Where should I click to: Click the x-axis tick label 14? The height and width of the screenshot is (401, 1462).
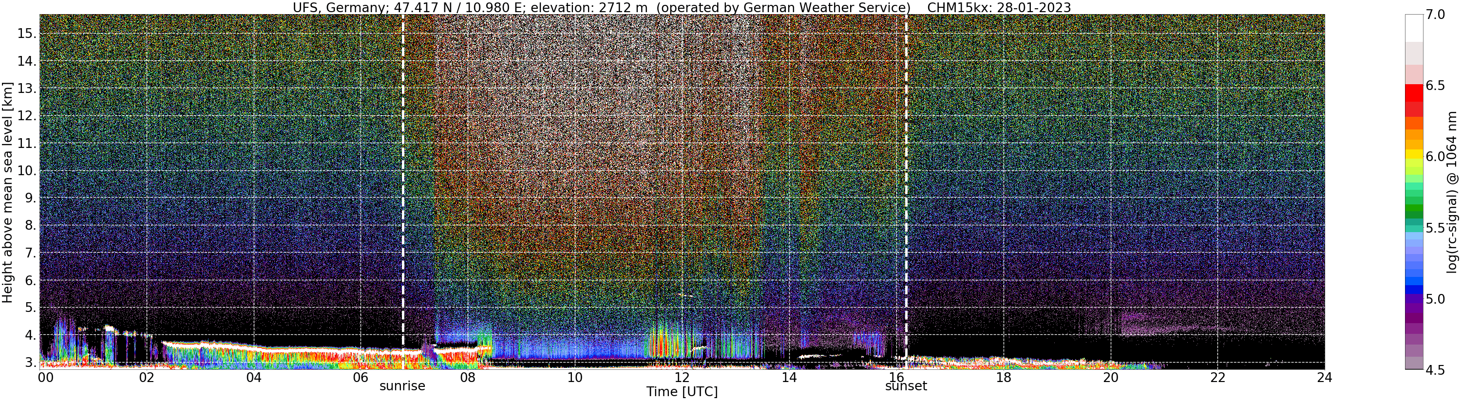pos(789,378)
